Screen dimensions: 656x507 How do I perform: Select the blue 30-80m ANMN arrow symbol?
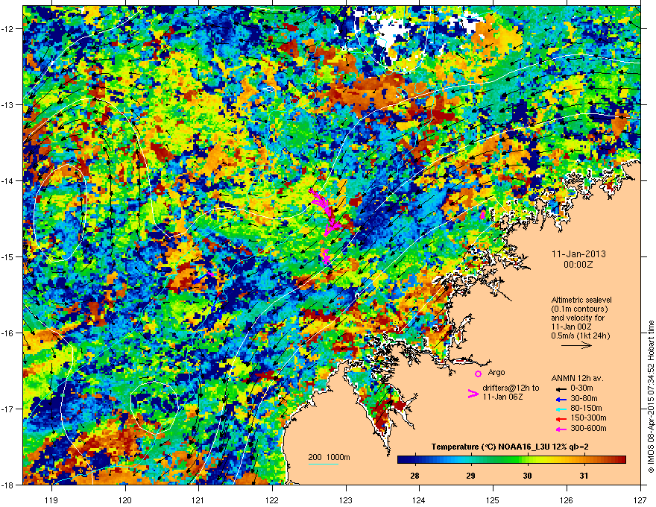coord(560,399)
